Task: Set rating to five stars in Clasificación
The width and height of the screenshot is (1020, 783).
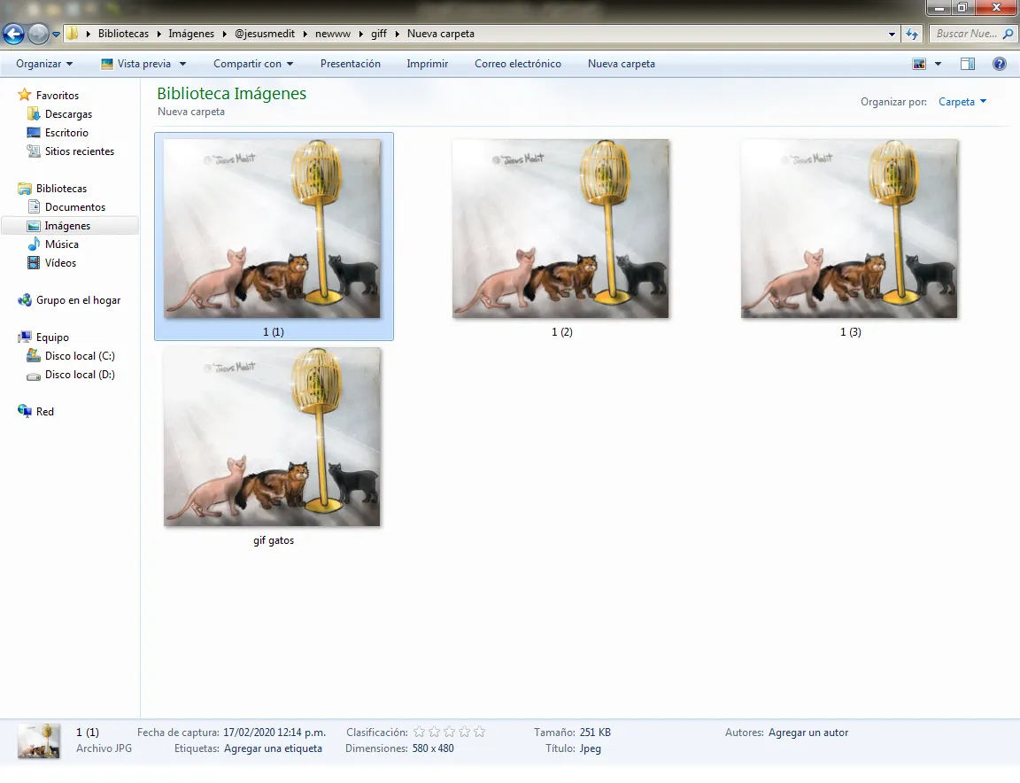Action: pos(479,733)
